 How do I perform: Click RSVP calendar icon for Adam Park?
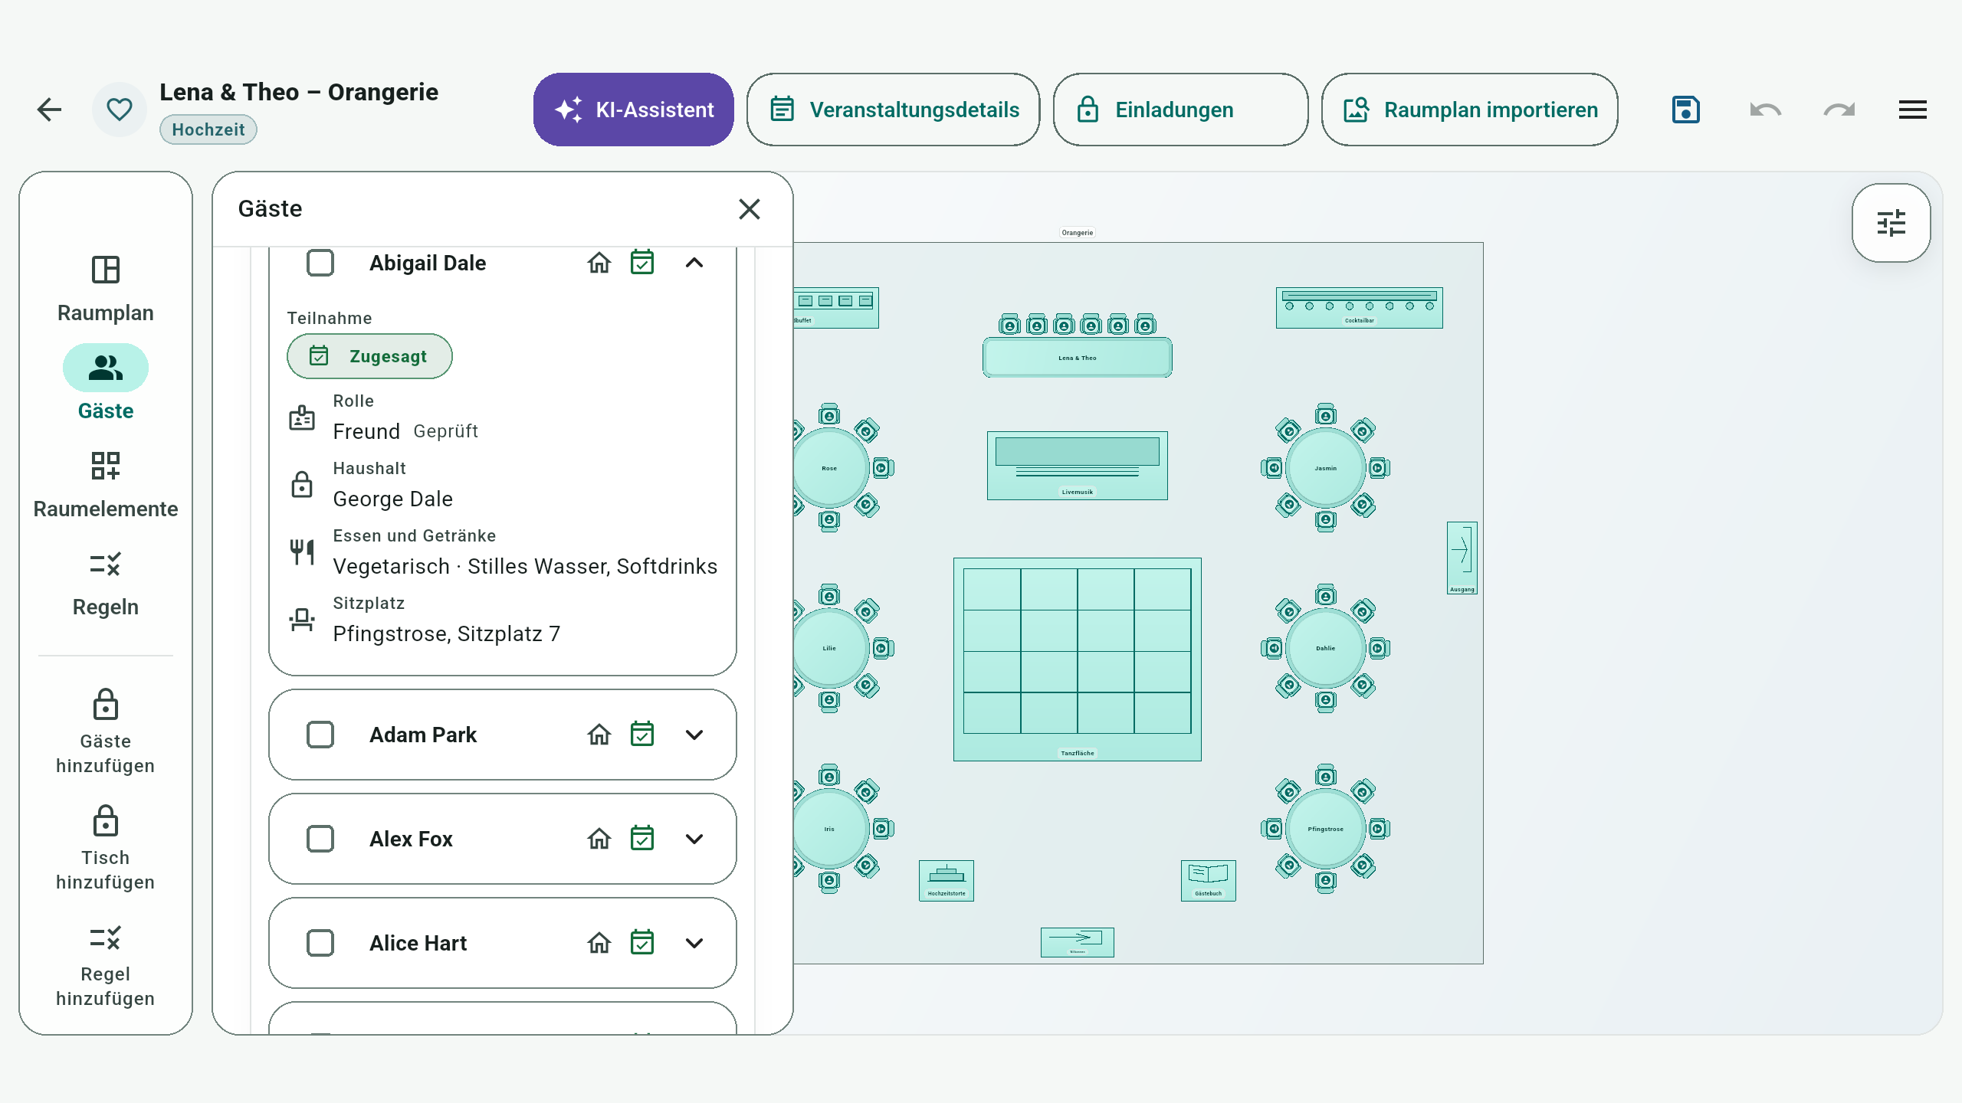coord(642,735)
